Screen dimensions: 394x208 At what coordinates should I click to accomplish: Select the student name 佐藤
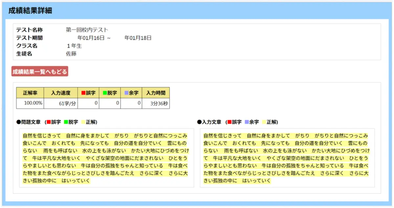pyautogui.click(x=71, y=54)
